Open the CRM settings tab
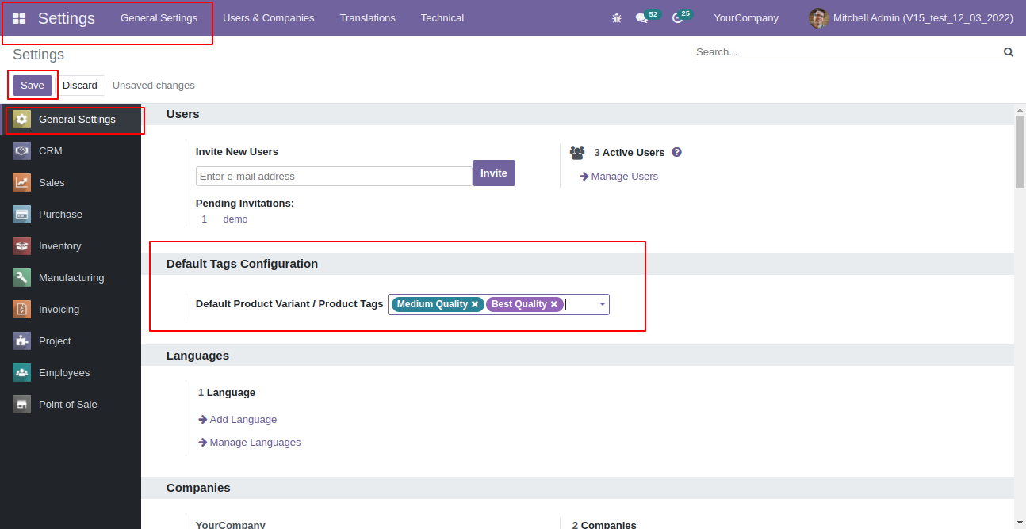The width and height of the screenshot is (1026, 529). pyautogui.click(x=71, y=151)
